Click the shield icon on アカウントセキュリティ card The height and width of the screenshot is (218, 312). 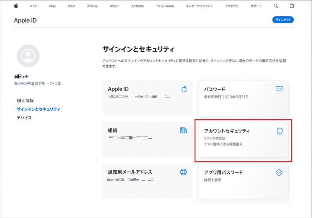tap(279, 131)
